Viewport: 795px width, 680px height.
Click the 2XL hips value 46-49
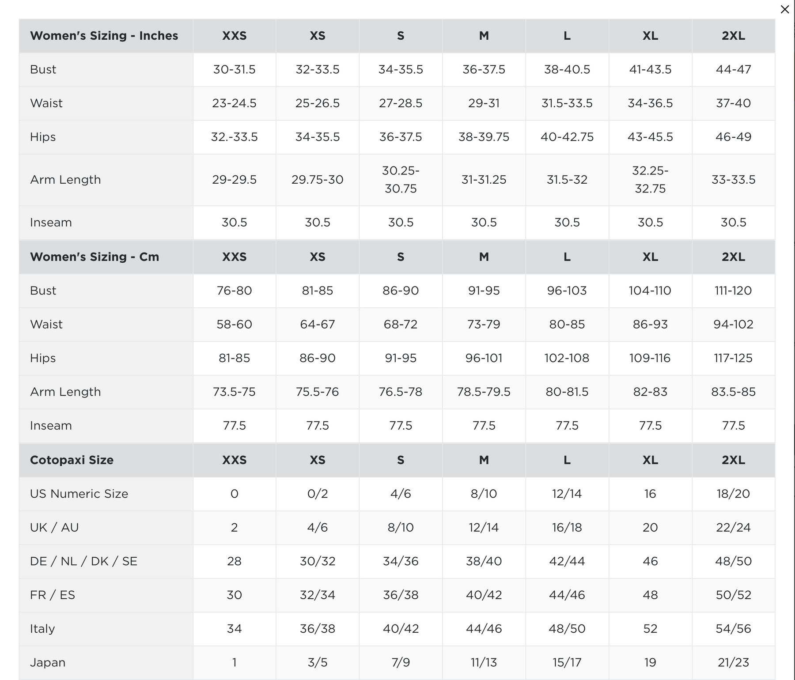tap(733, 137)
